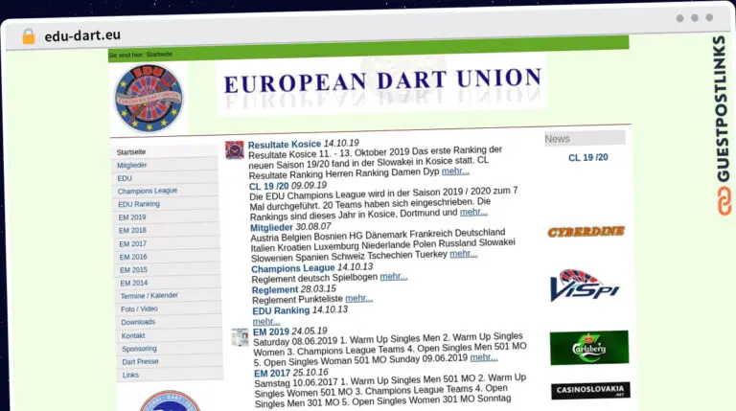Open Foto / Video sidebar item

point(139,308)
